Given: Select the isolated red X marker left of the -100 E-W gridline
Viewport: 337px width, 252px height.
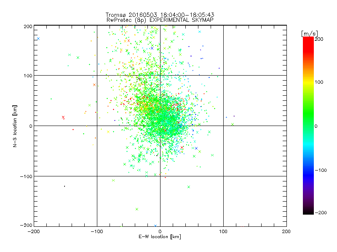Looking at the screenshot, I should [x=63, y=117].
